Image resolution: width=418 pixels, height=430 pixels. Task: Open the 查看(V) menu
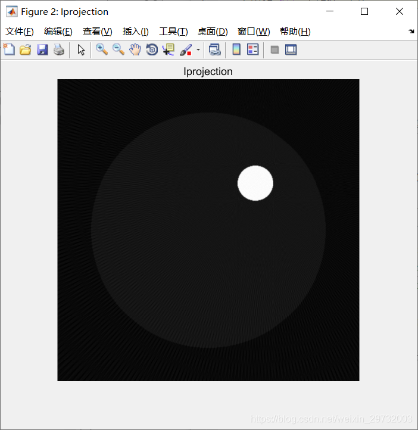point(98,32)
